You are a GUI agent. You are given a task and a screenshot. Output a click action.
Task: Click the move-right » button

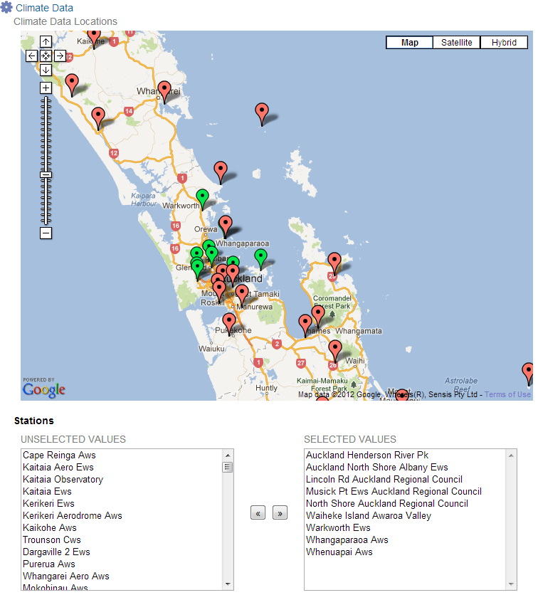click(280, 513)
